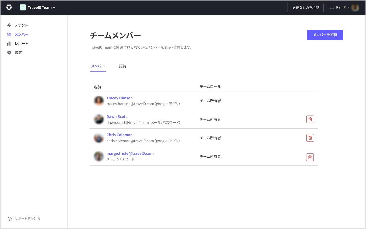This screenshot has height=229, width=366.
Task: Select the メンバー tab
Action: [x=98, y=66]
